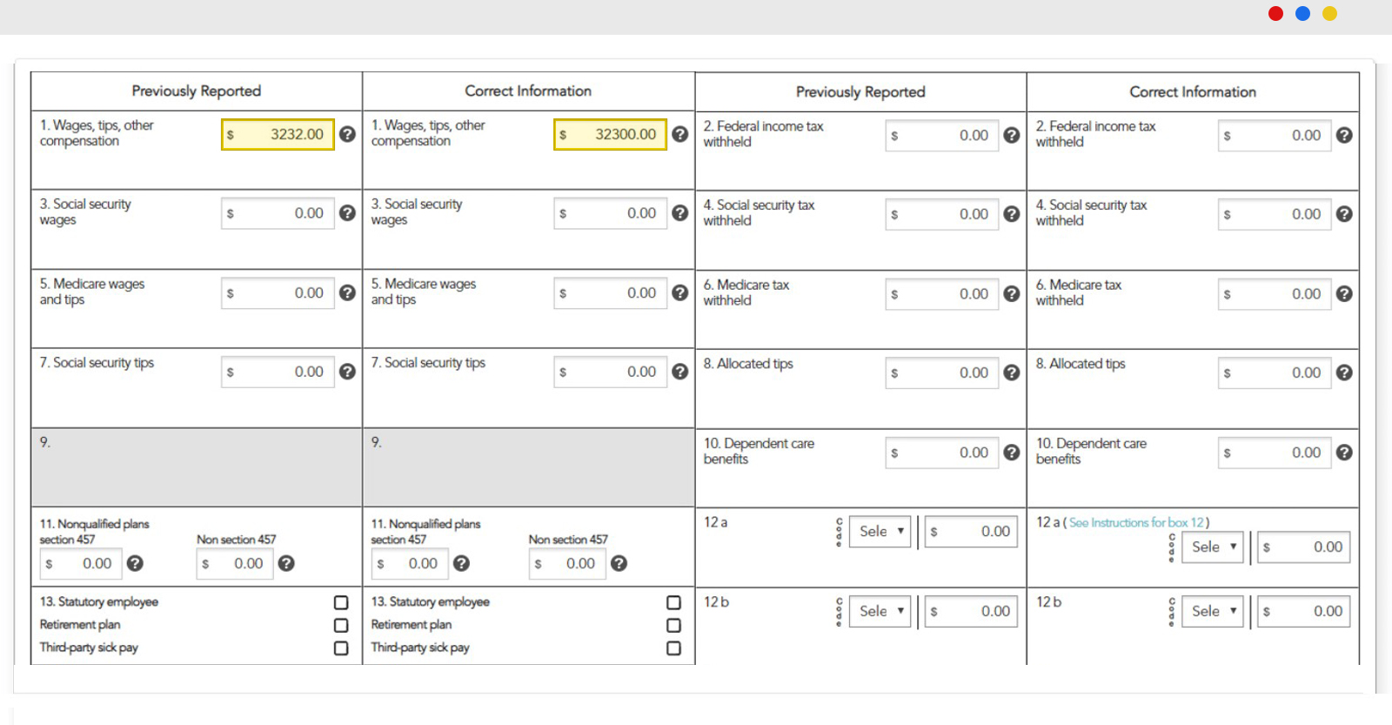Click help icon for Previously Reported wages, tips
1392x725 pixels.
point(347,134)
